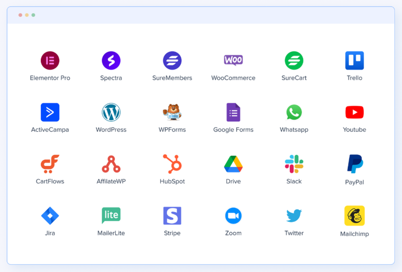The image size is (402, 272).
Task: Select the PayPal double-P logo
Action: tap(355, 164)
